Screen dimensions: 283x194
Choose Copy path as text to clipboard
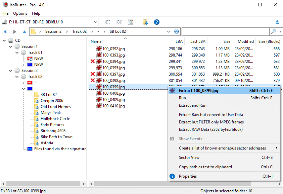[224, 167]
